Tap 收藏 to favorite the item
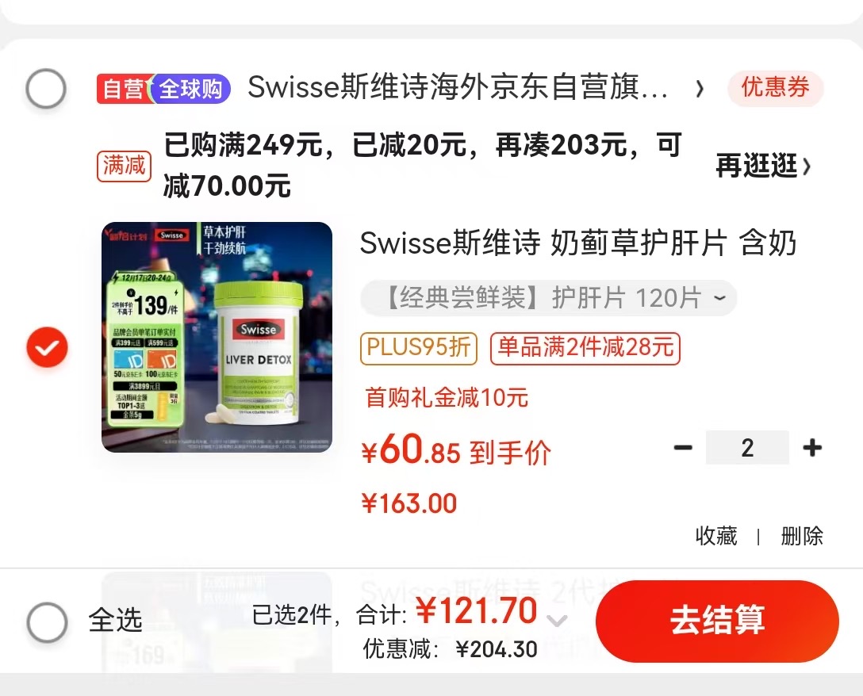 (716, 536)
